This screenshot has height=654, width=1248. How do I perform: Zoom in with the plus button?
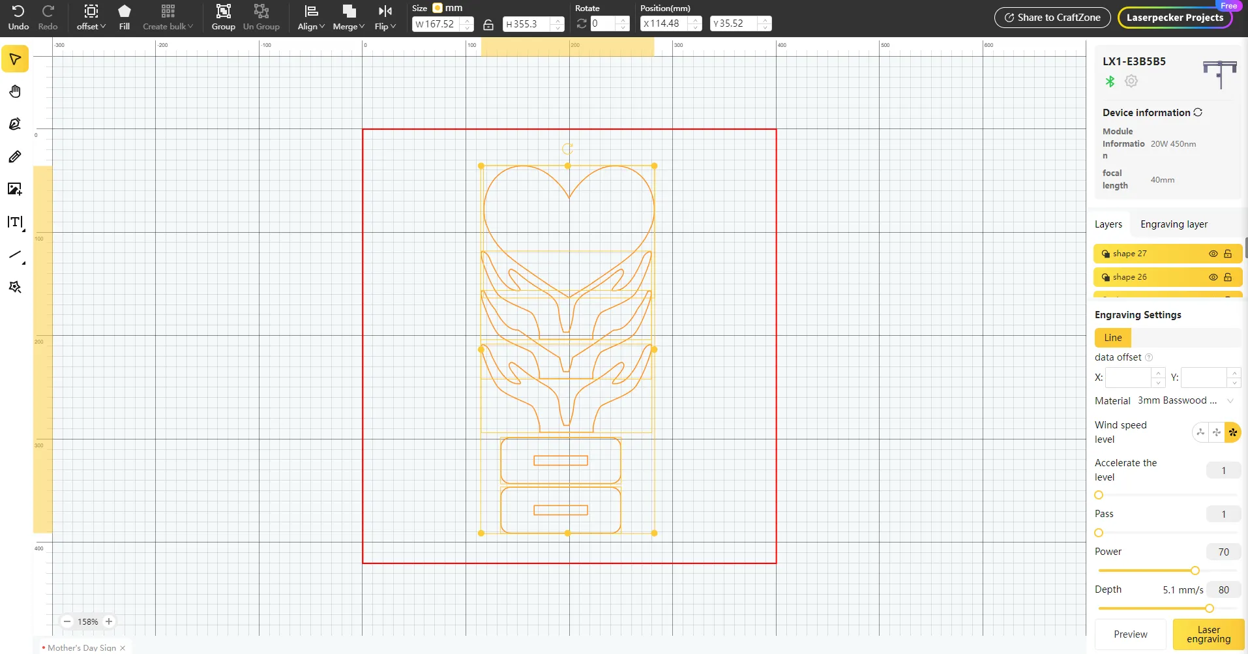point(109,621)
